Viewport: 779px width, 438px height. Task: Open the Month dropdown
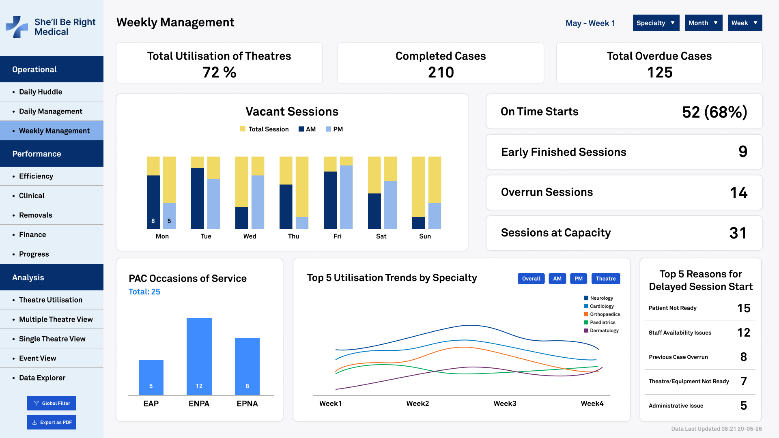point(704,23)
